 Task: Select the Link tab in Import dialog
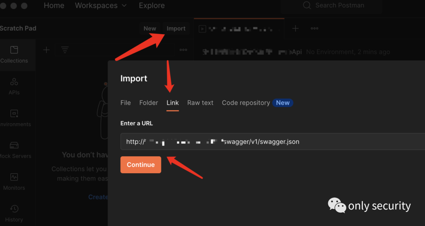coord(173,103)
